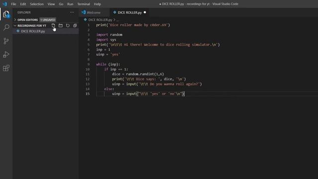Click the 'Do you wanna roll again?' input line
318x179 pixels.
pyautogui.click(x=157, y=84)
